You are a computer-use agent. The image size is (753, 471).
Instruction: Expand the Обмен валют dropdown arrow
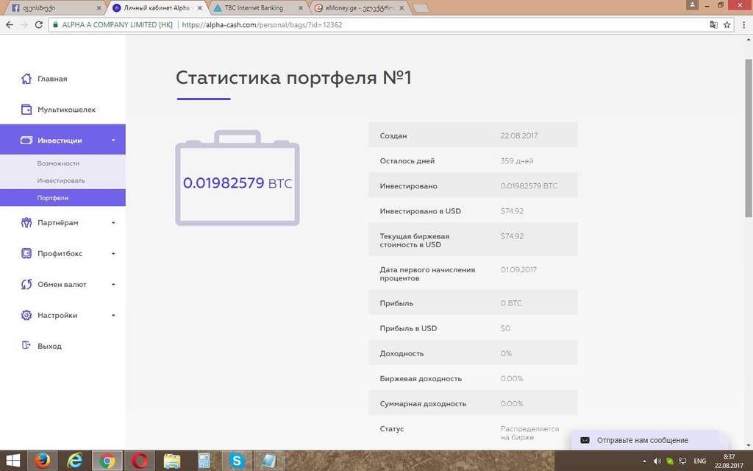tap(113, 284)
